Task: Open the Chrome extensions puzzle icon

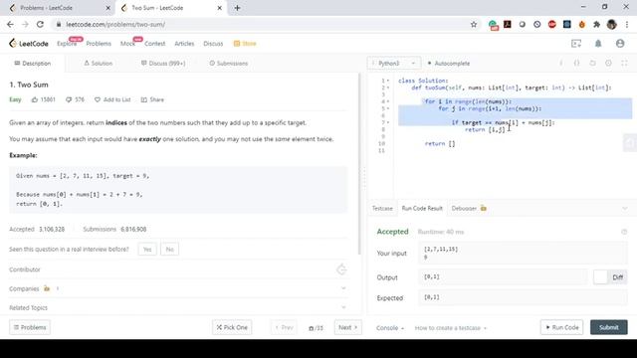Action: [x=596, y=24]
